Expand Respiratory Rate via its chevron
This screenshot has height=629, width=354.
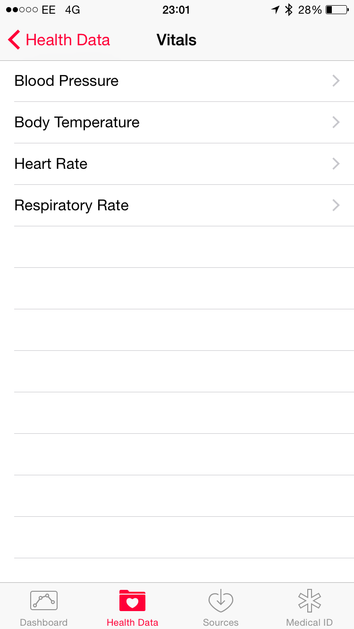coord(336,206)
